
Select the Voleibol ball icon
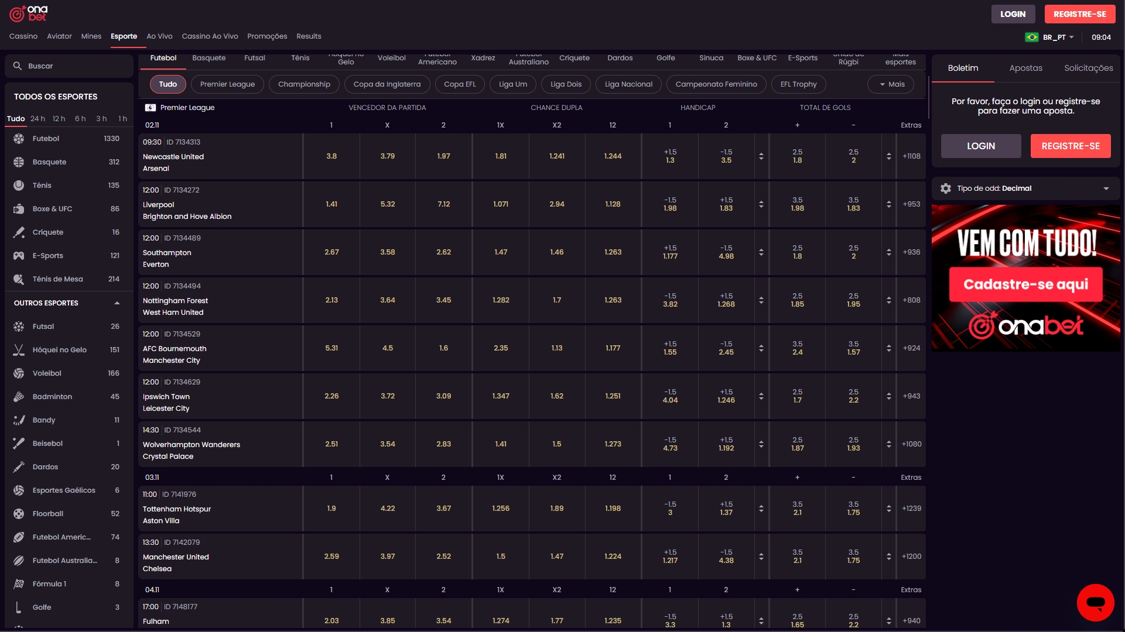(19, 373)
